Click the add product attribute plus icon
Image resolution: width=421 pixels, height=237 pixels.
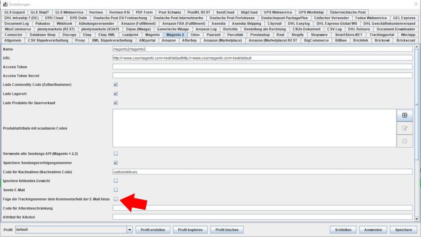(405, 115)
